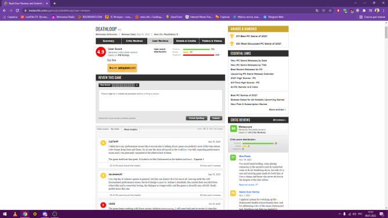Show hidden system tray icons
The width and height of the screenshot is (388, 218).
tap(339, 214)
